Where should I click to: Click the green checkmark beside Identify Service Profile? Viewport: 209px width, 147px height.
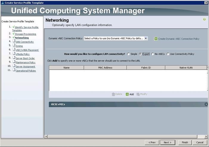point(13,27)
